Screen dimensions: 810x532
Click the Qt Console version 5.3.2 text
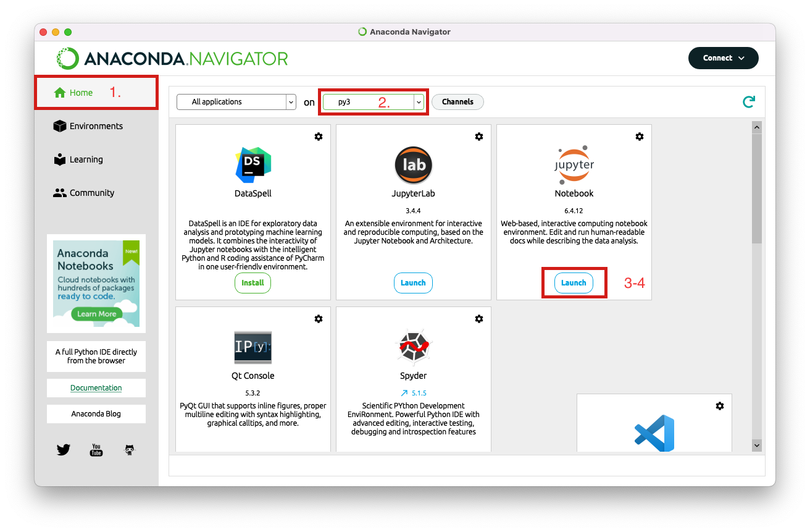(253, 393)
